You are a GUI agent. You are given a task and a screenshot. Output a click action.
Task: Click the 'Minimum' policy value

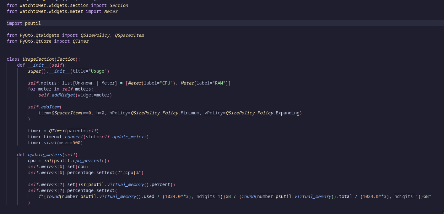190,113
